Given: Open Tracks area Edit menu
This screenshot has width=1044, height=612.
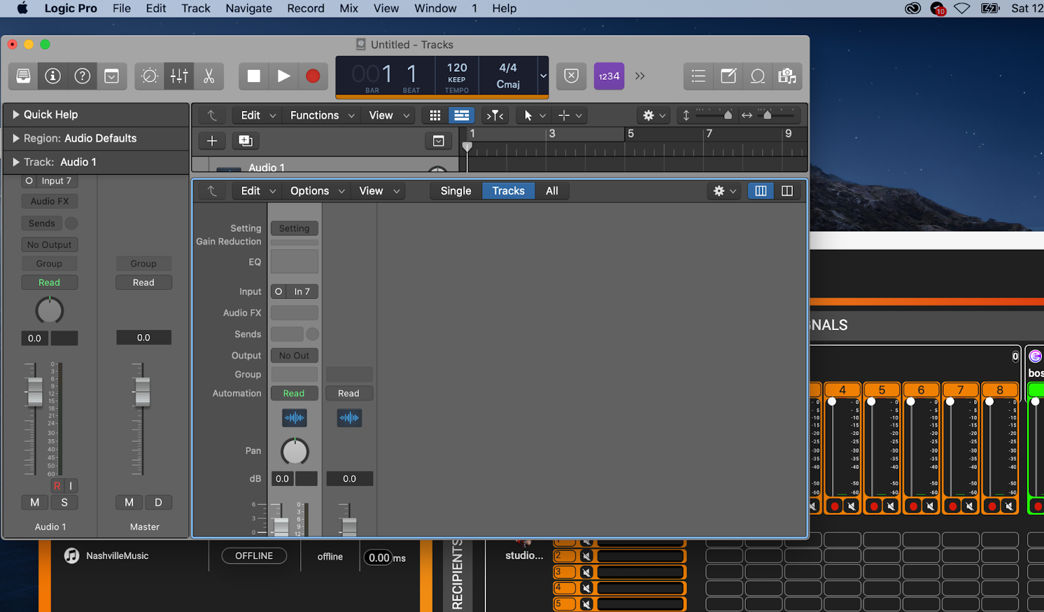Looking at the screenshot, I should 258,115.
